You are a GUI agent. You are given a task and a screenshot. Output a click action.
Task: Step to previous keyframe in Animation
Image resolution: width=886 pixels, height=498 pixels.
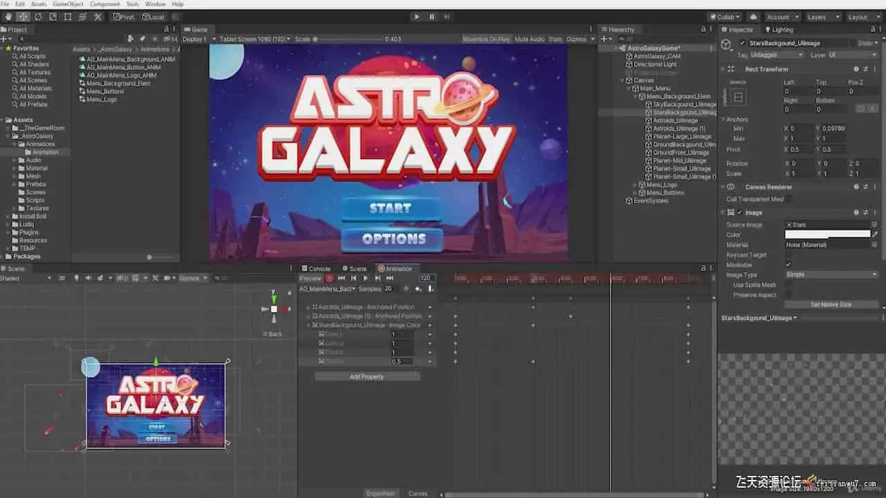pos(354,278)
